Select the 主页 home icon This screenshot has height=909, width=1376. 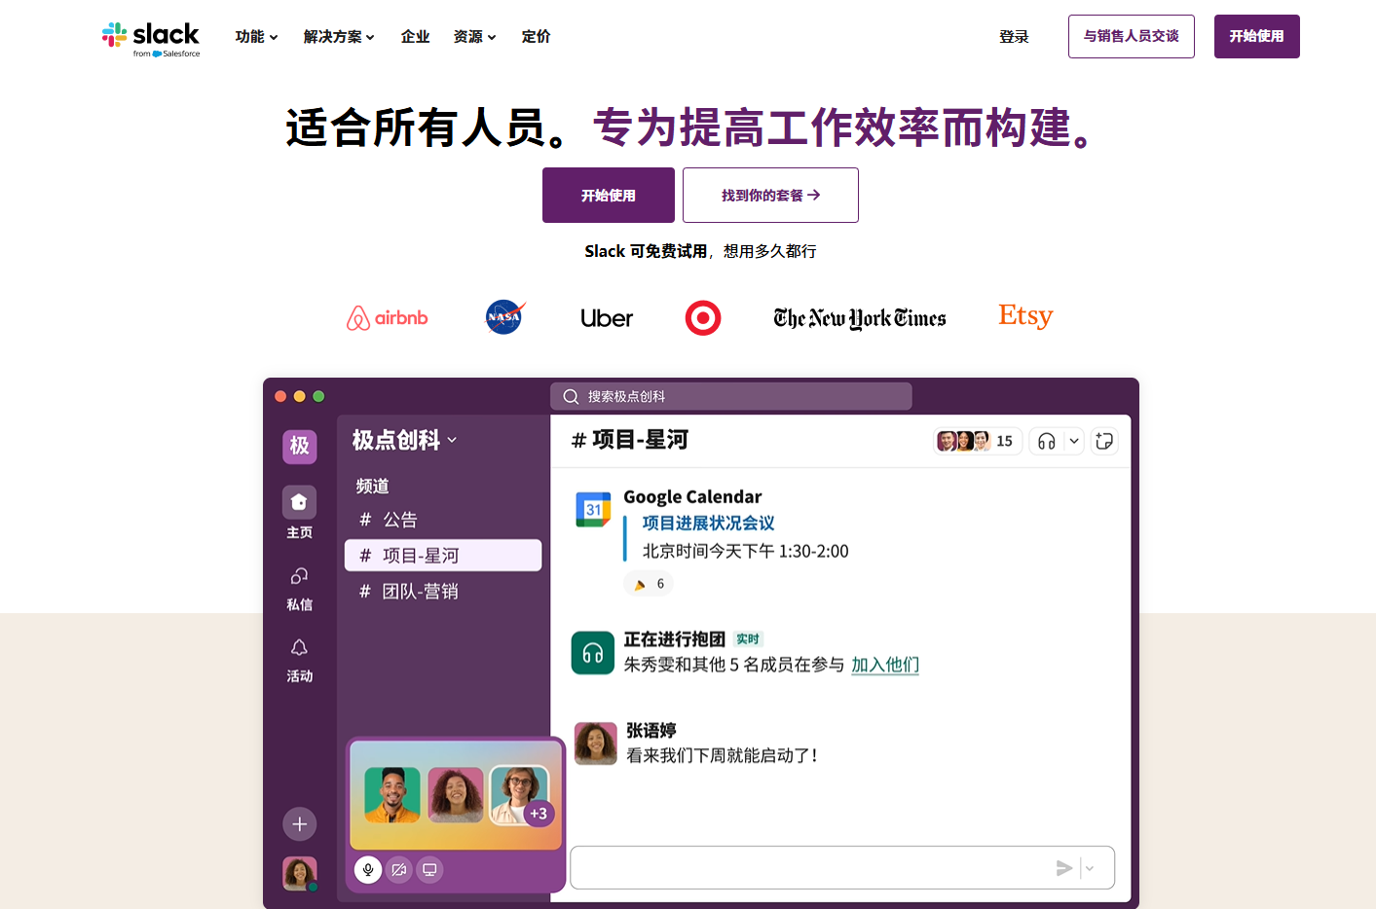click(299, 503)
